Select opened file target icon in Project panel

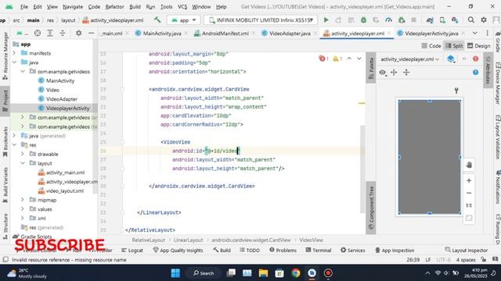tap(38, 33)
